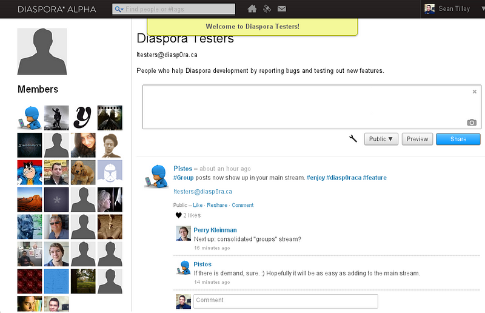Open Perry Kleinman's comment avatar
This screenshot has height=313, width=485.
pyautogui.click(x=184, y=233)
